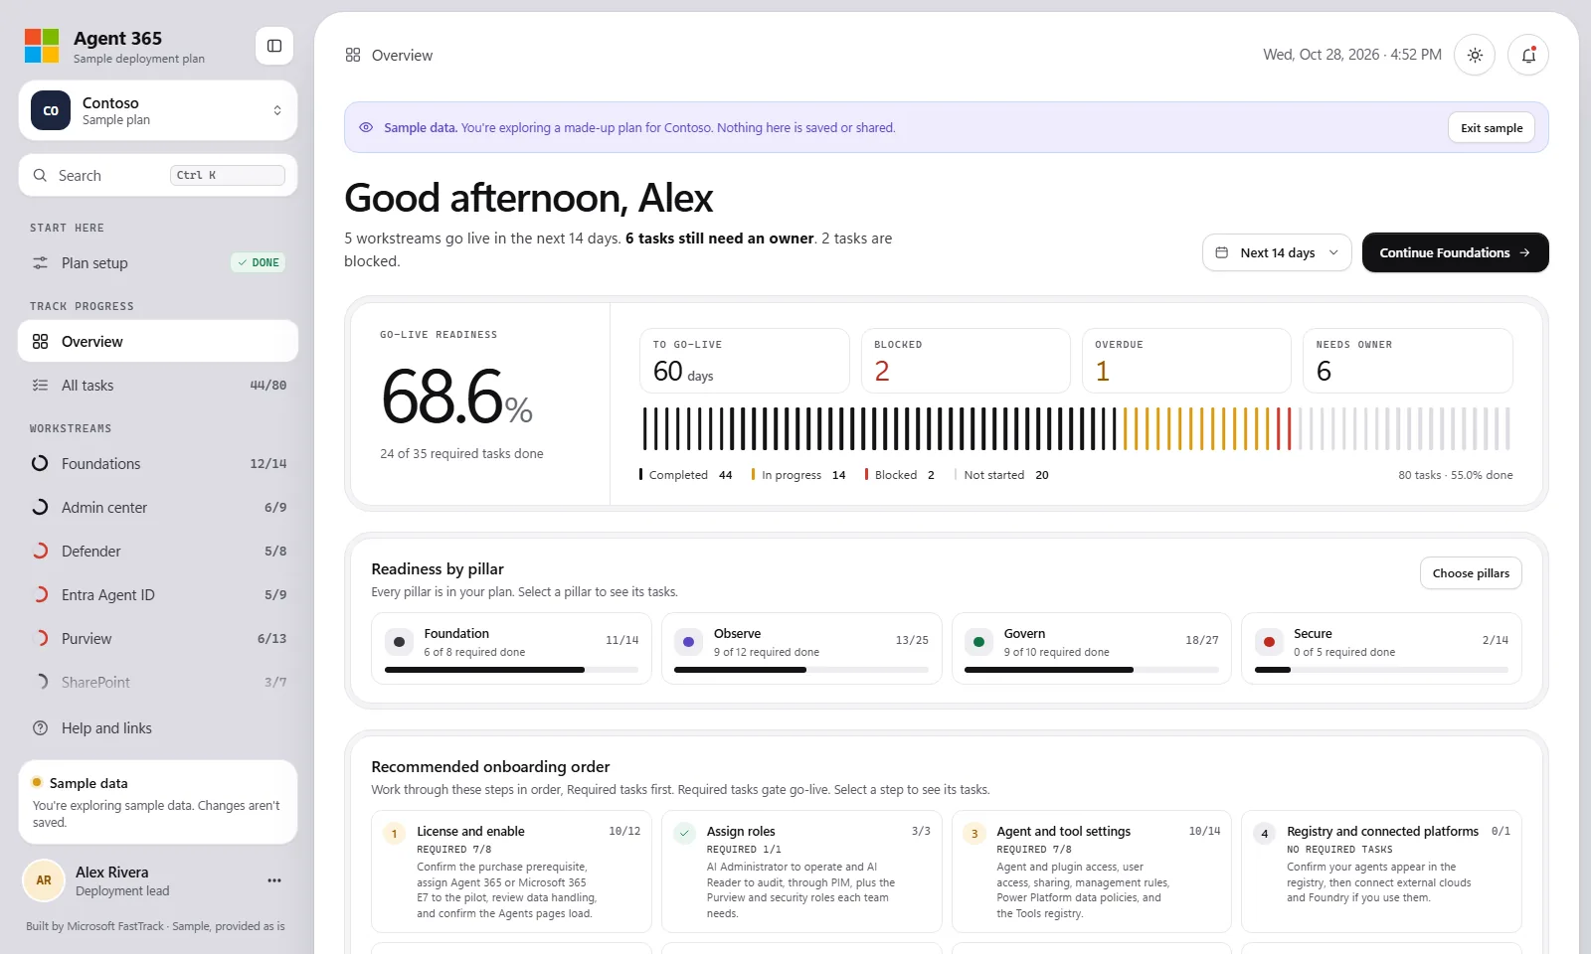Click the Needs Owner 6 stat card
The height and width of the screenshot is (954, 1591).
click(x=1408, y=361)
